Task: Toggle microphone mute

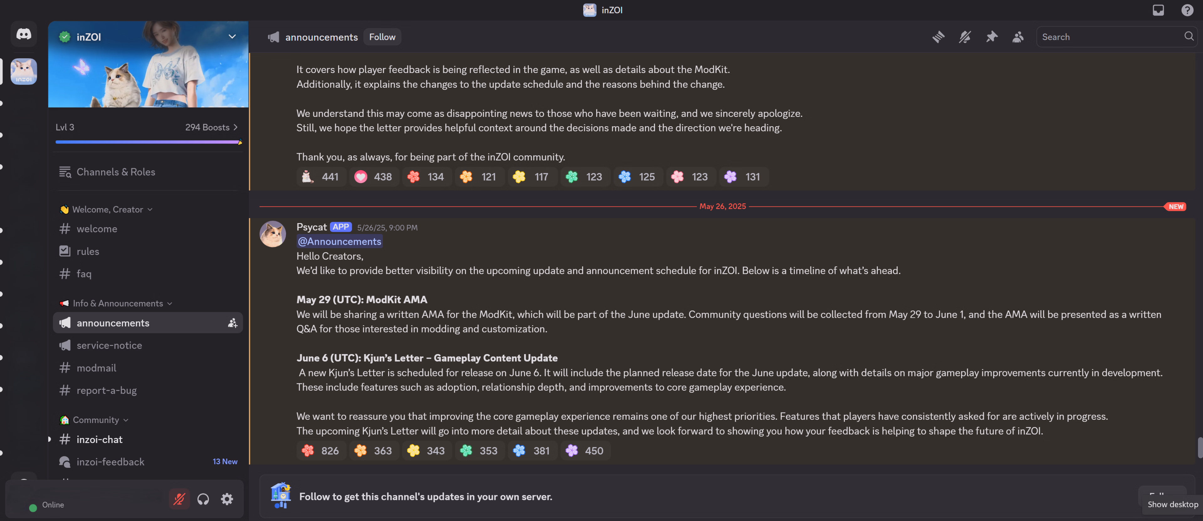Action: tap(179, 499)
